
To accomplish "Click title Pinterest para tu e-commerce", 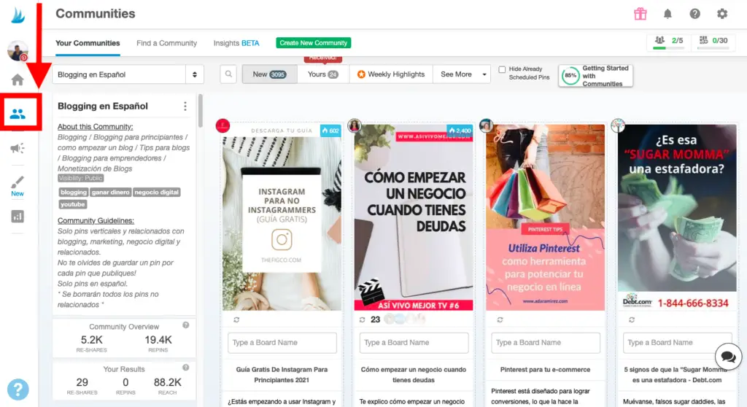I will pyautogui.click(x=545, y=369).
